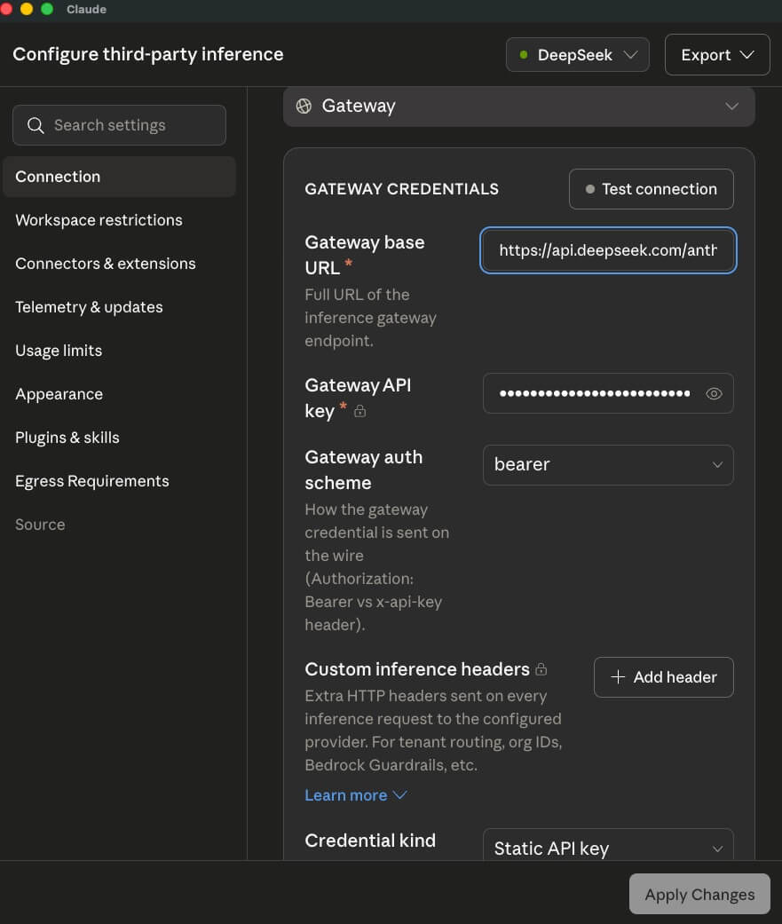Switch to Appearance settings
This screenshot has width=782, height=924.
(x=59, y=394)
